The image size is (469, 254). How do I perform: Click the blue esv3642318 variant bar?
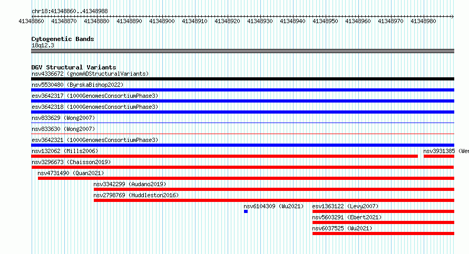(x=242, y=112)
